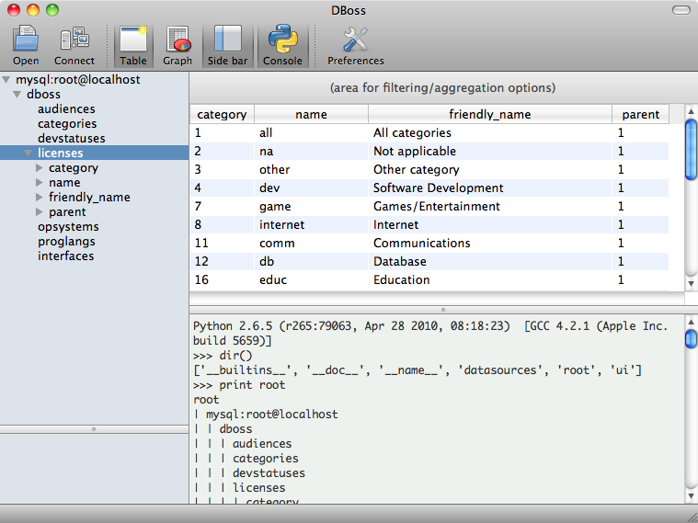Expand the friendly_name column node
This screenshot has width=698, height=523.
[x=40, y=198]
